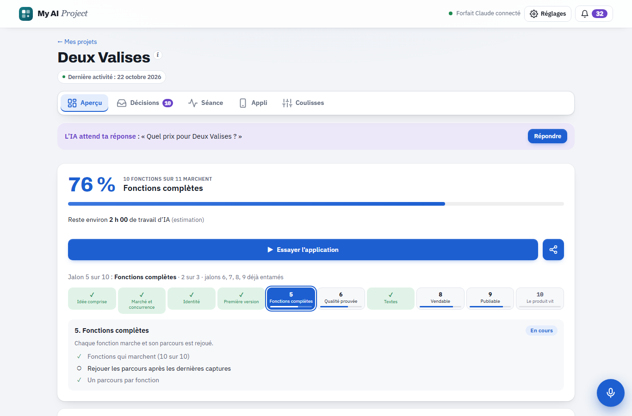Click the notification count badge 32

(x=600, y=14)
